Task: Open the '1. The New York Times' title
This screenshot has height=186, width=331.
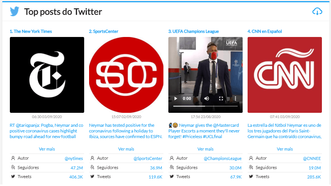Action: 31,31
